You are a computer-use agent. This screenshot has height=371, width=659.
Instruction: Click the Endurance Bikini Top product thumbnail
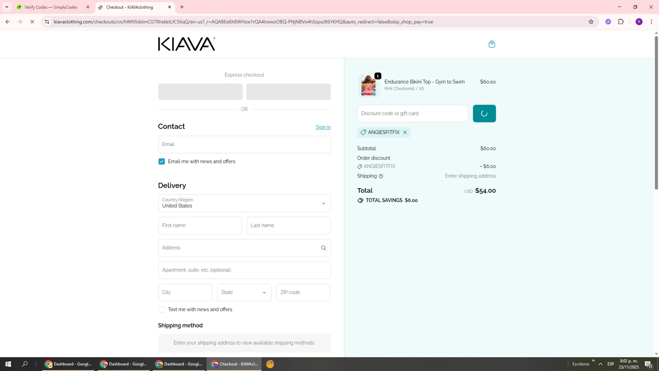tap(368, 85)
